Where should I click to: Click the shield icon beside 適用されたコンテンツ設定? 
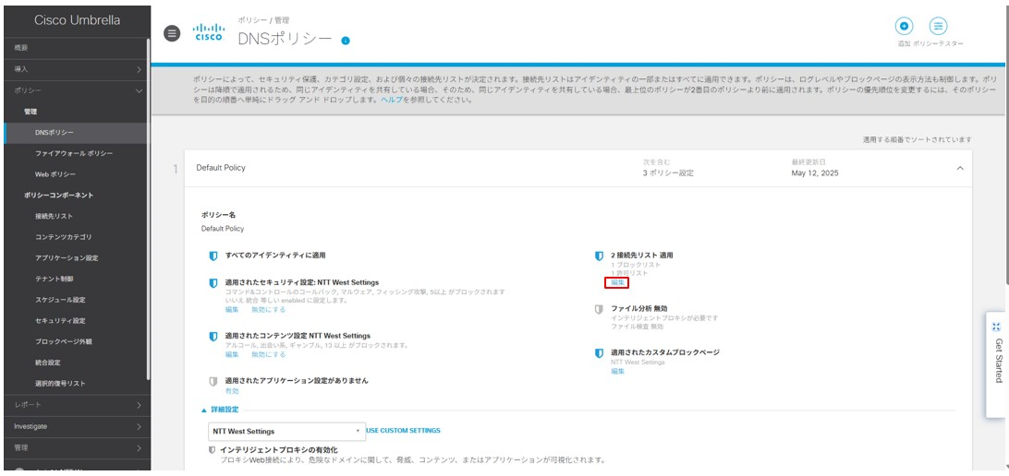tap(213, 336)
